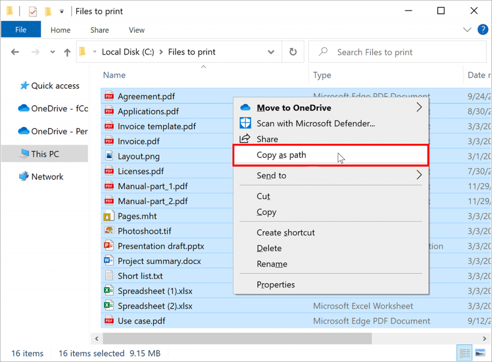The height and width of the screenshot is (362, 492).
Task: Click the Spreadsheet (1).xlsx Excel icon
Action: (109, 291)
